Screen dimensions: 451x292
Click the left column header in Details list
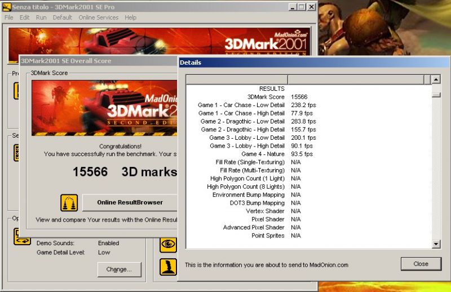(x=237, y=79)
